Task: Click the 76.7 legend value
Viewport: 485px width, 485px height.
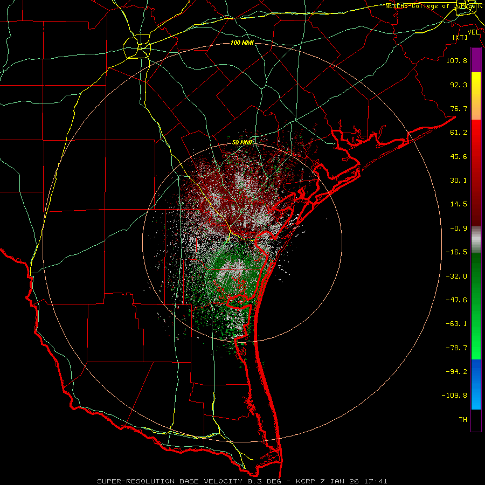Action: [x=459, y=108]
